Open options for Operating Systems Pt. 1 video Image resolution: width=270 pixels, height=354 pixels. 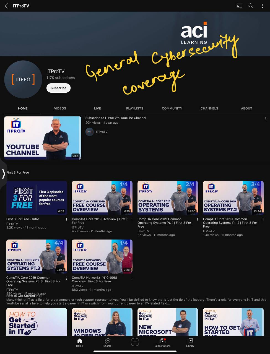pos(198,220)
